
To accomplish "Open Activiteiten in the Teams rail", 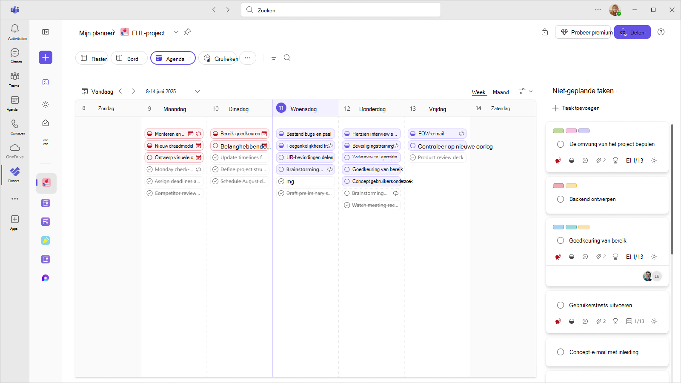I will [15, 32].
